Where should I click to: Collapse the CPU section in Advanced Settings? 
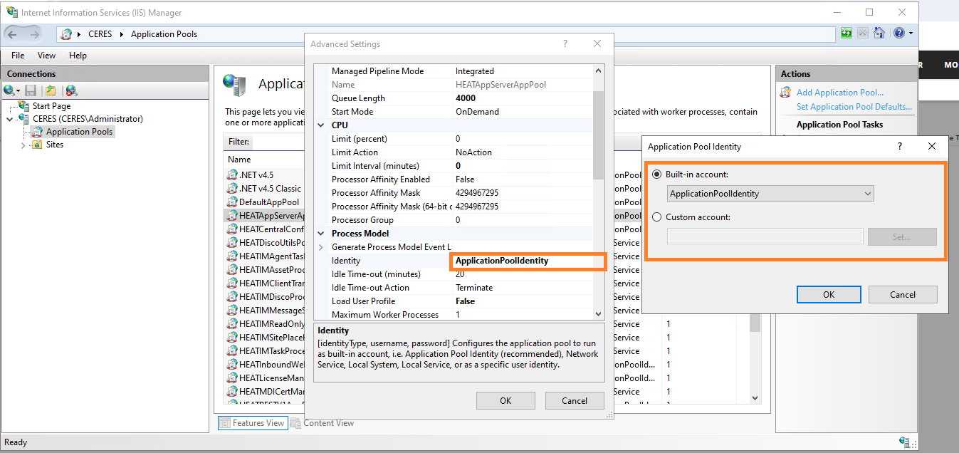point(320,125)
